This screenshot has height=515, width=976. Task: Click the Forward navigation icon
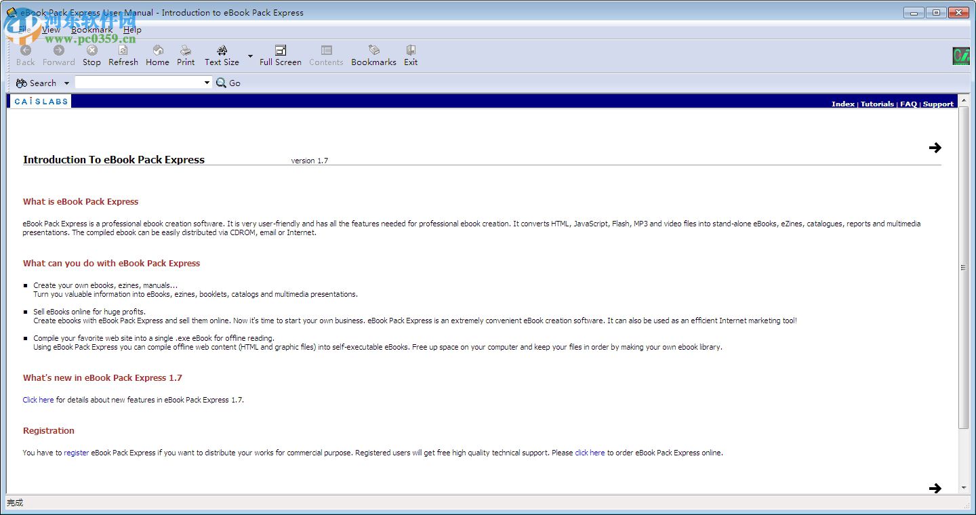coord(59,50)
